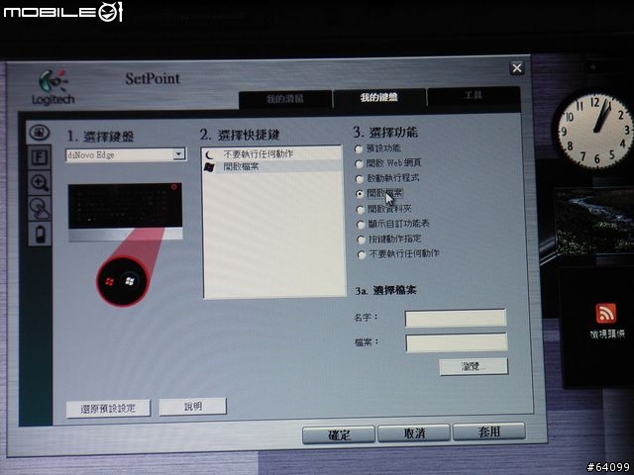Click the diNovo Edge keyboard preview image
Viewport: 634px width, 475px height.
click(x=125, y=213)
